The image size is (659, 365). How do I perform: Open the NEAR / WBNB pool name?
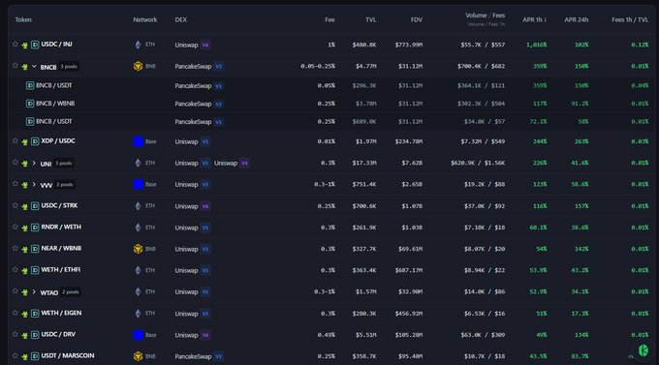click(61, 248)
